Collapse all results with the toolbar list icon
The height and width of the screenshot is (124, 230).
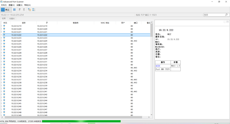click(34, 9)
